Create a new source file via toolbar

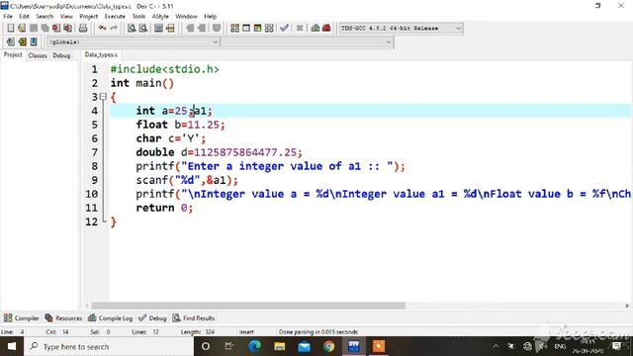tap(11, 28)
